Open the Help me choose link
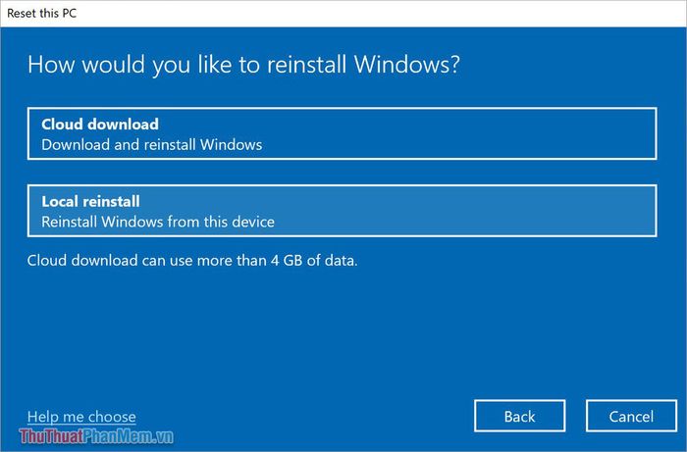The height and width of the screenshot is (452, 687). [81, 417]
